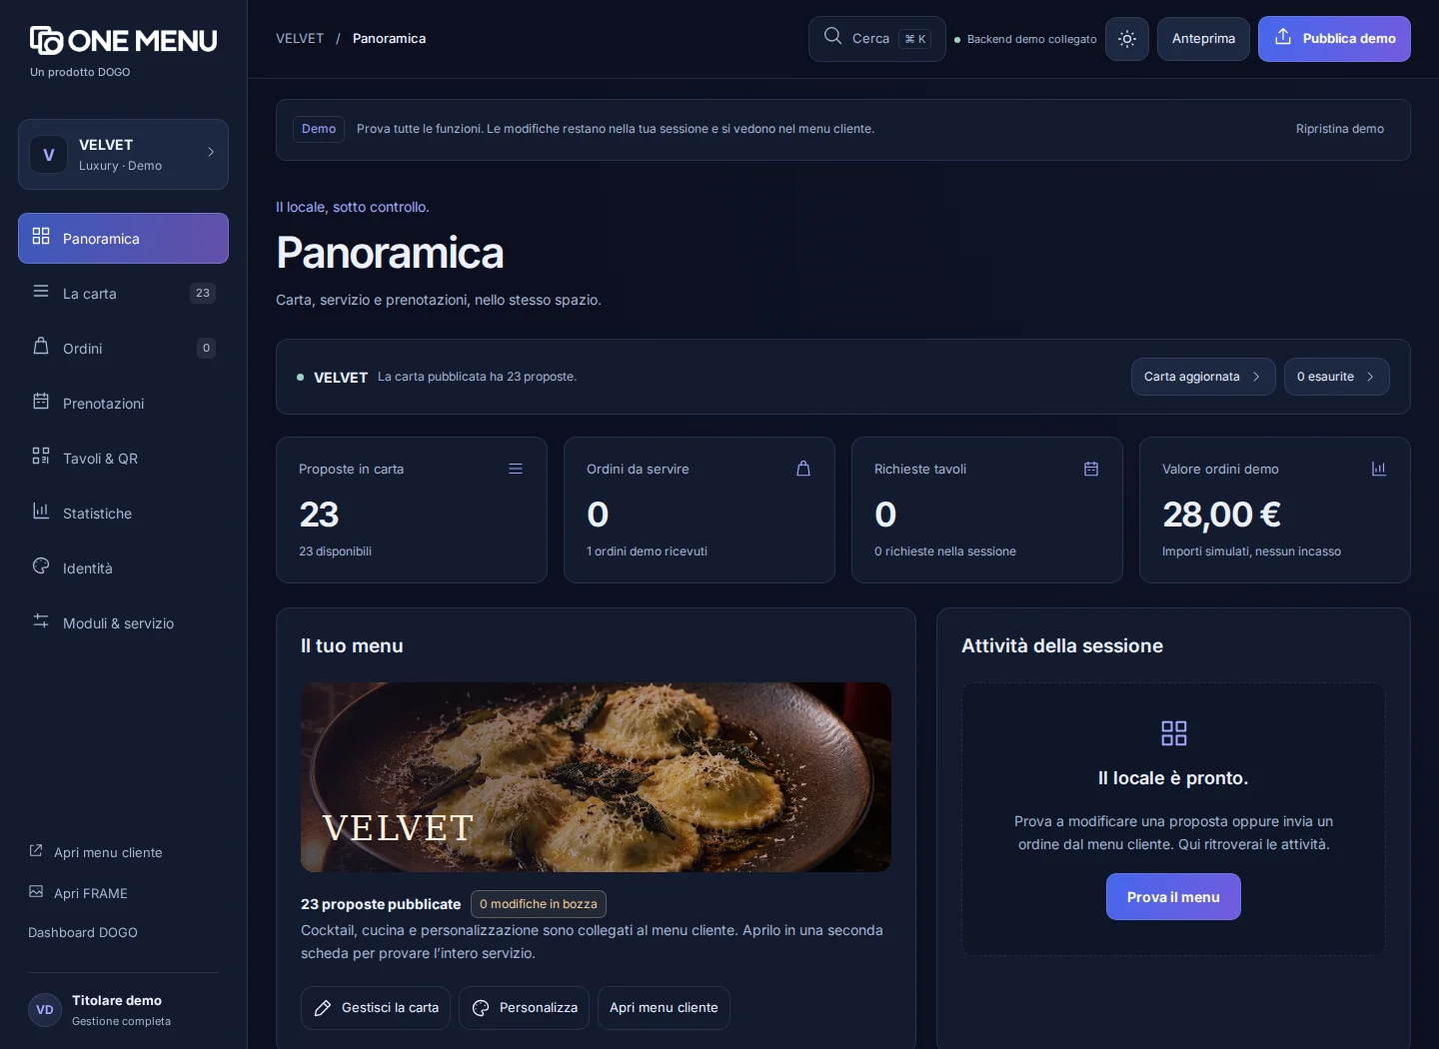Click the 28,00 € order value
The image size is (1439, 1049).
(1221, 515)
